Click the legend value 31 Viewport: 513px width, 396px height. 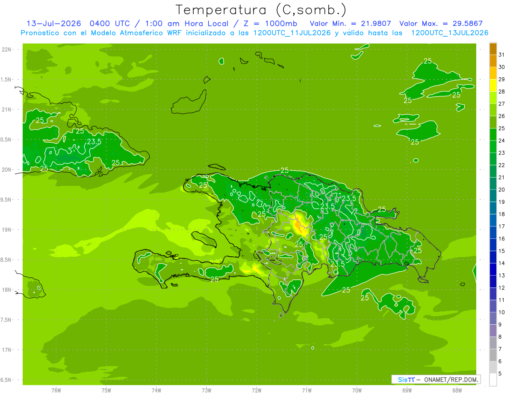pos(501,54)
